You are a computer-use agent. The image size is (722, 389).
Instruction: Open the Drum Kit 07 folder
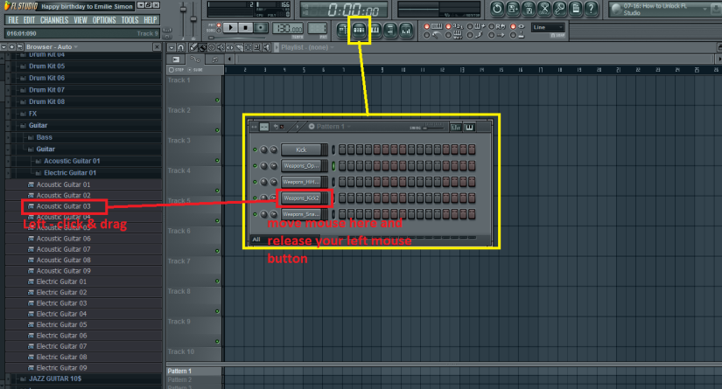click(46, 90)
